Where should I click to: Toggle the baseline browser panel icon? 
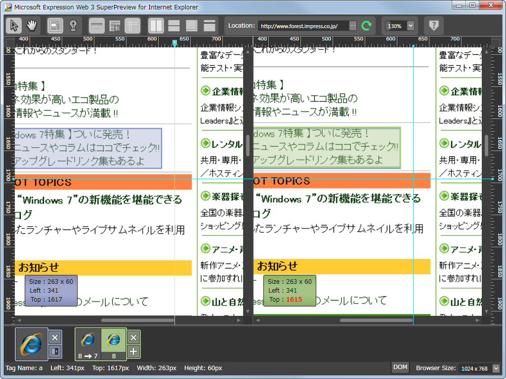coord(55,351)
